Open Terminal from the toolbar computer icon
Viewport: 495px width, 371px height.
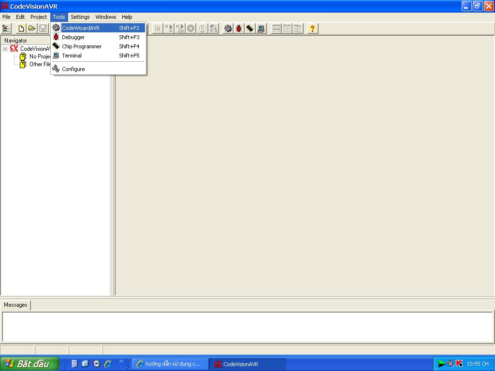[261, 29]
